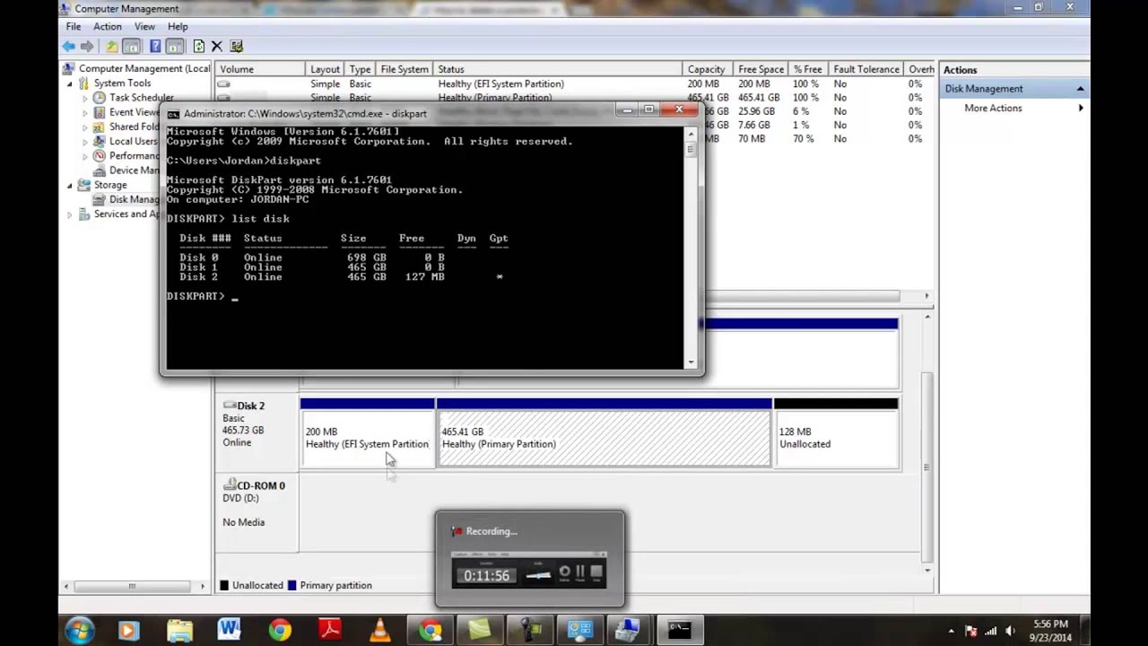The width and height of the screenshot is (1148, 646).
Task: Click the Layout column header
Action: click(325, 69)
